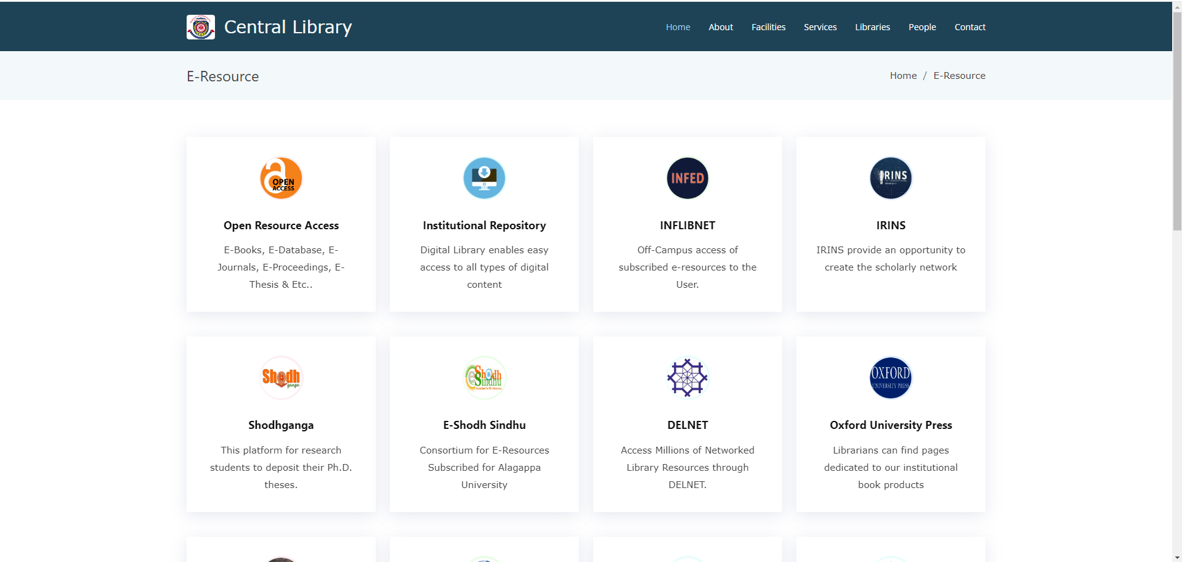
Task: Click the IRINS round logo
Action: coord(891,178)
